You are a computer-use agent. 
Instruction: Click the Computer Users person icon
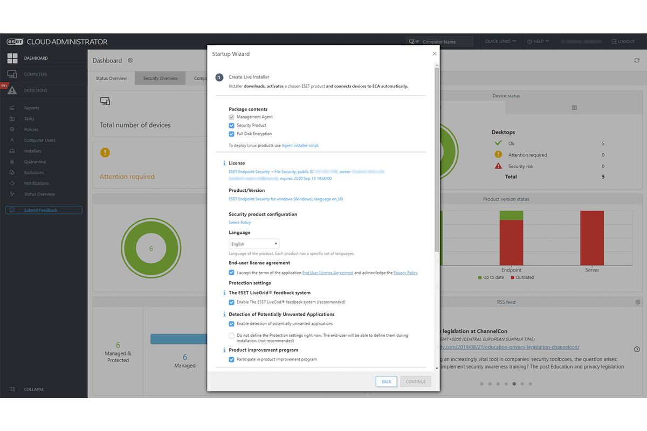(x=12, y=140)
